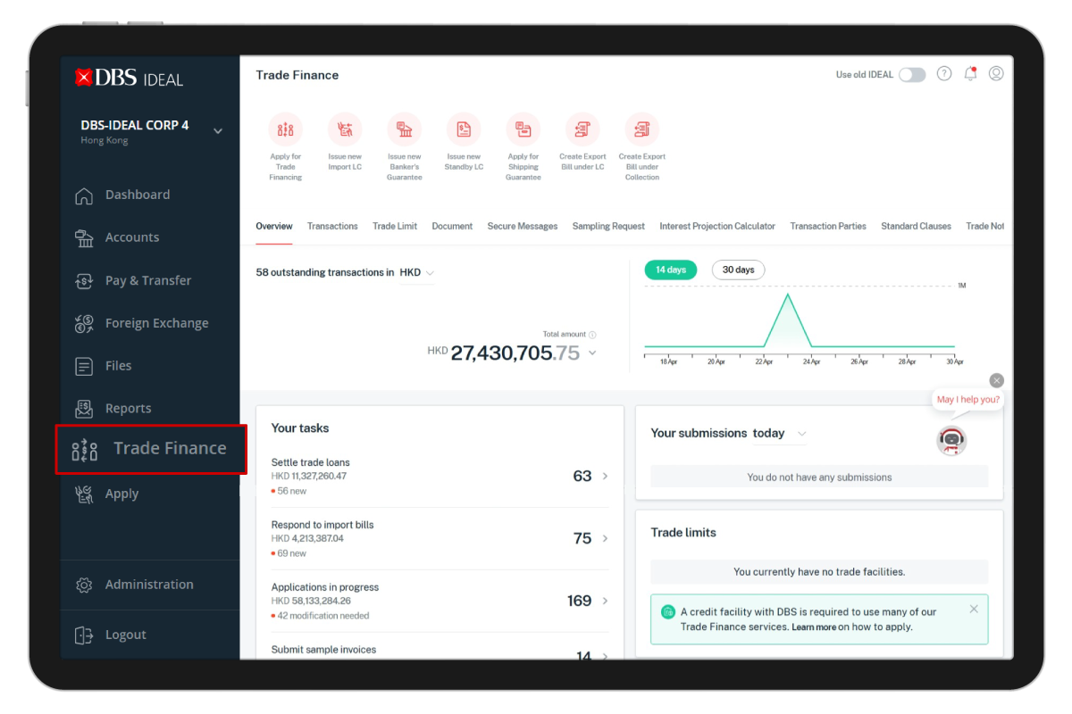Open Create Export Bill under Collection
Screen dimensions: 1072x714
(641, 129)
